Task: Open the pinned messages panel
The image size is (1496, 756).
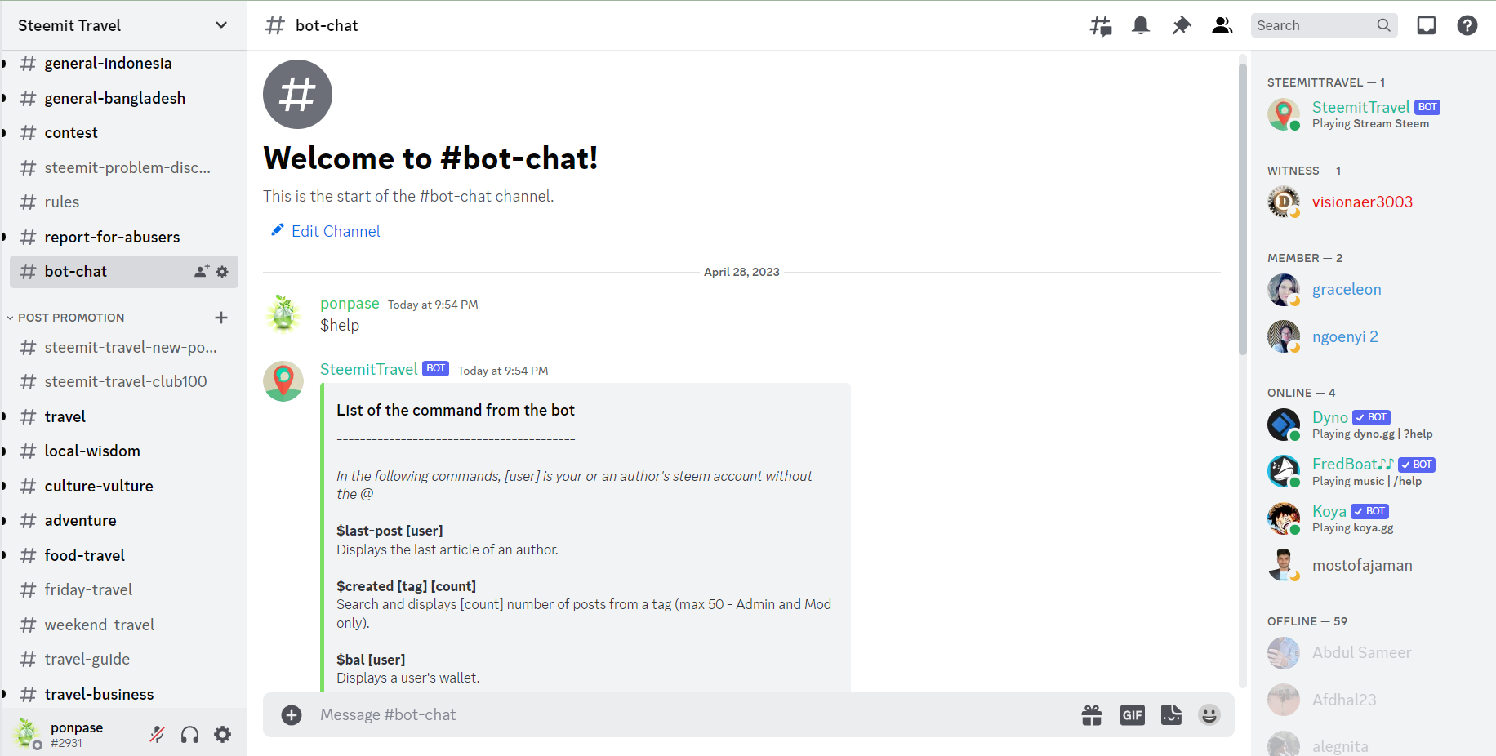Action: 1181,25
